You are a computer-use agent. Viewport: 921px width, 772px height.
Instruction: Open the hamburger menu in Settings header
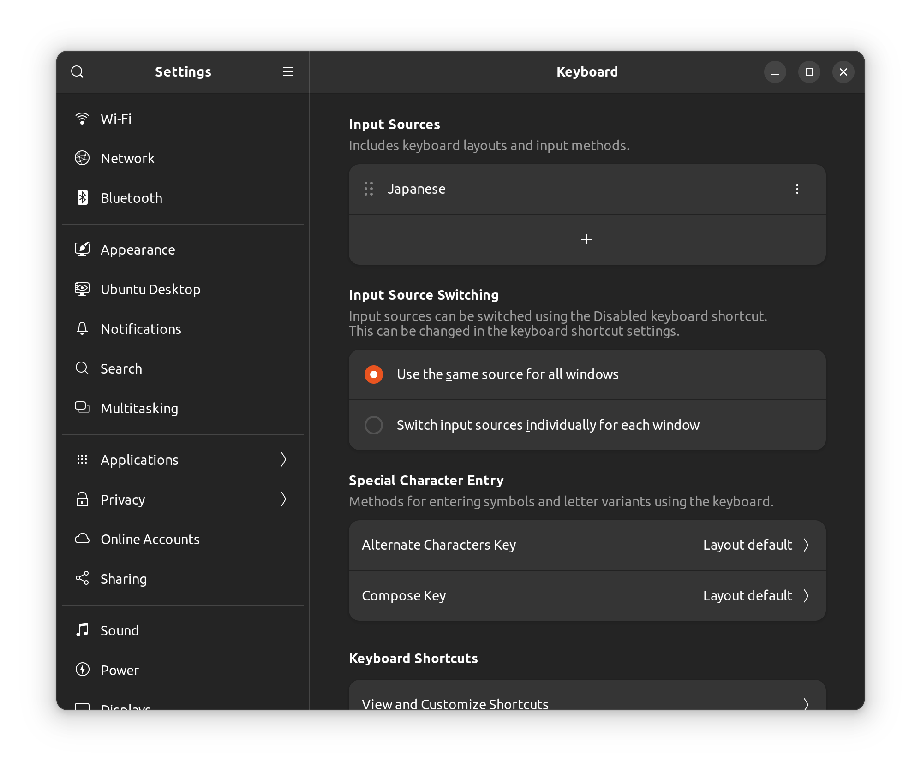click(287, 72)
